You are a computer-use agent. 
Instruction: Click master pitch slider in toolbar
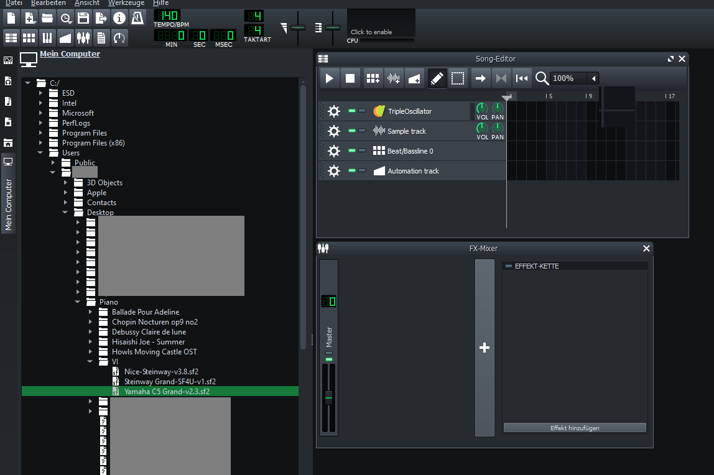coord(333,28)
